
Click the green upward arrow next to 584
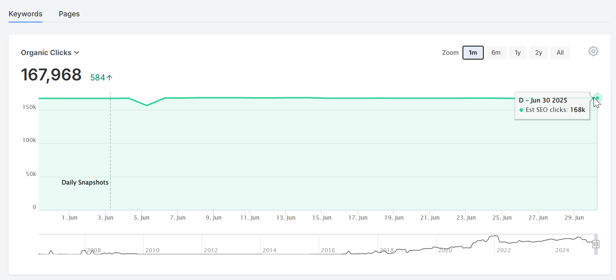coord(109,78)
